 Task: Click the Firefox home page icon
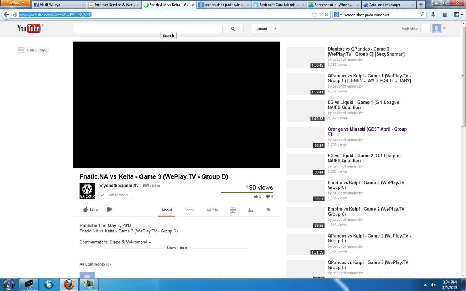pos(445,15)
